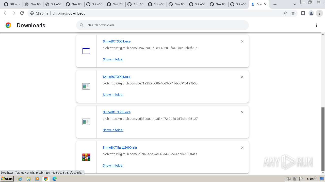The width and height of the screenshot is (325, 182).
Task: Open the Downloads page more actions menu
Action: point(316,25)
